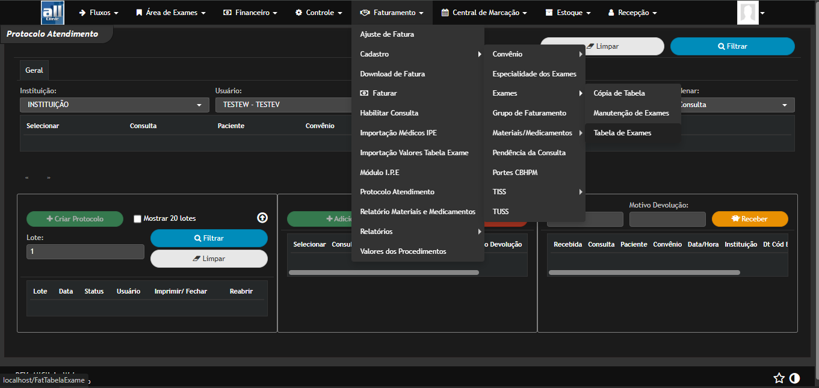Toggle the contrast half-circle icon
The width and height of the screenshot is (819, 388).
(794, 378)
